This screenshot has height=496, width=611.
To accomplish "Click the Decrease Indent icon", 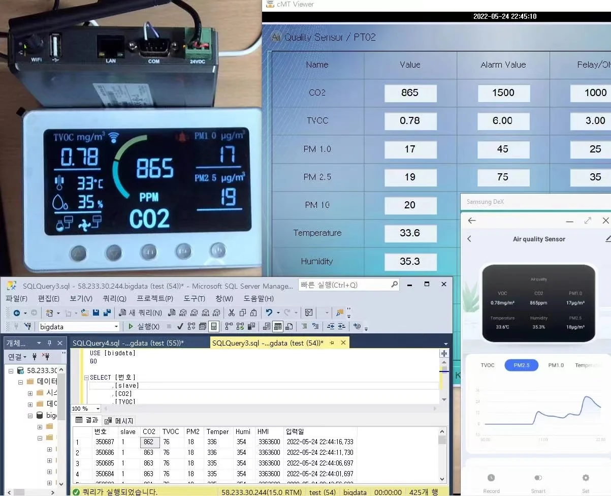I will [331, 326].
